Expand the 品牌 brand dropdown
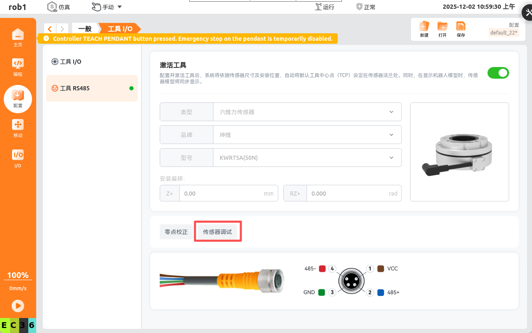The height and width of the screenshot is (333, 532). [307, 135]
